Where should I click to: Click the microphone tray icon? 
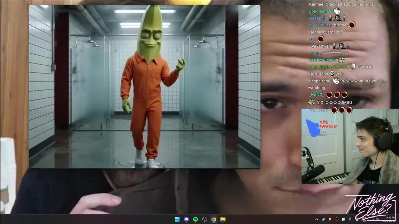(x=350, y=219)
